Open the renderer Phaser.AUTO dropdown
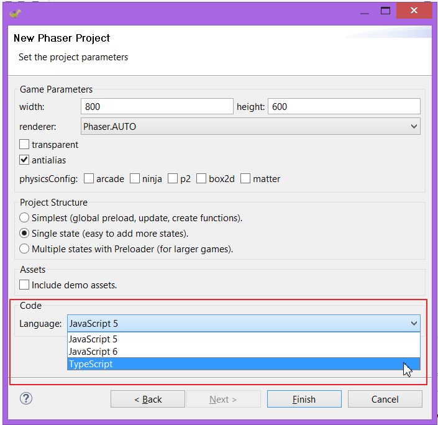Image resolution: width=438 pixels, height=425 pixels. 250,126
